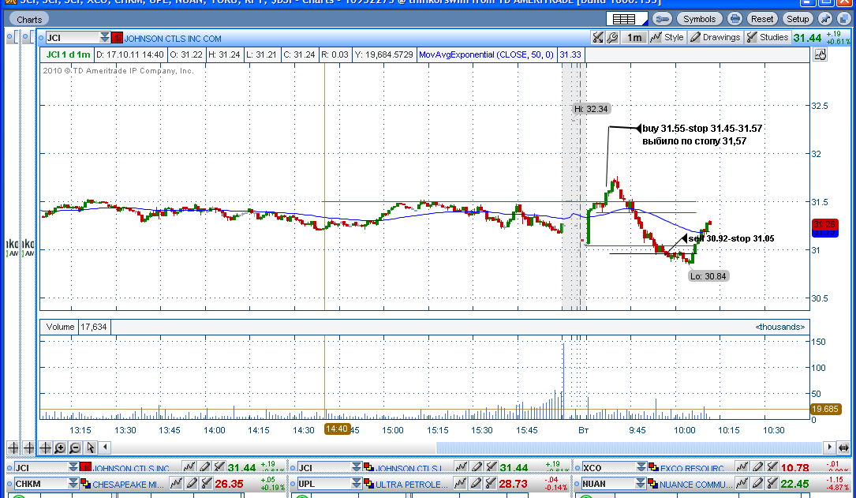Image resolution: width=856 pixels, height=498 pixels.
Task: Expand the JCI symbol dropdown at top
Action: click(104, 37)
